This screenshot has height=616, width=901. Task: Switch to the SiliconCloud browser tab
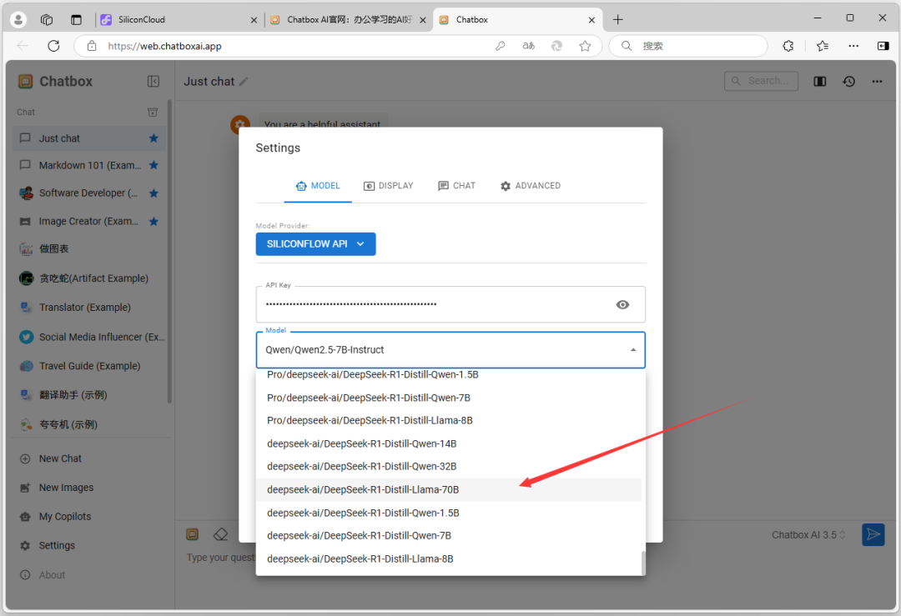click(x=179, y=19)
